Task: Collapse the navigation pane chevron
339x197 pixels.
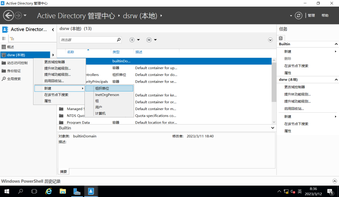Action: 53,29
